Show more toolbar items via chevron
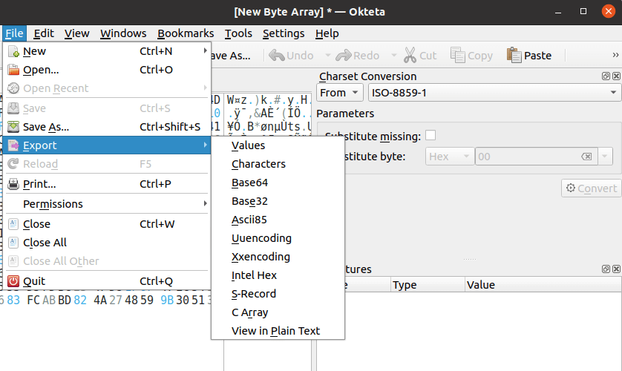Viewport: 622px width, 371px height. (615, 55)
